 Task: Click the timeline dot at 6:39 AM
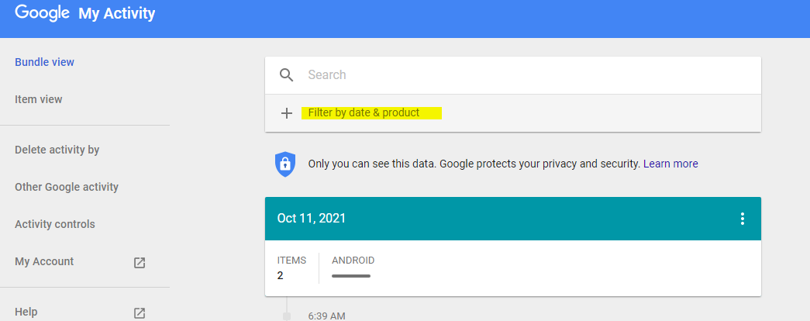pyautogui.click(x=287, y=316)
